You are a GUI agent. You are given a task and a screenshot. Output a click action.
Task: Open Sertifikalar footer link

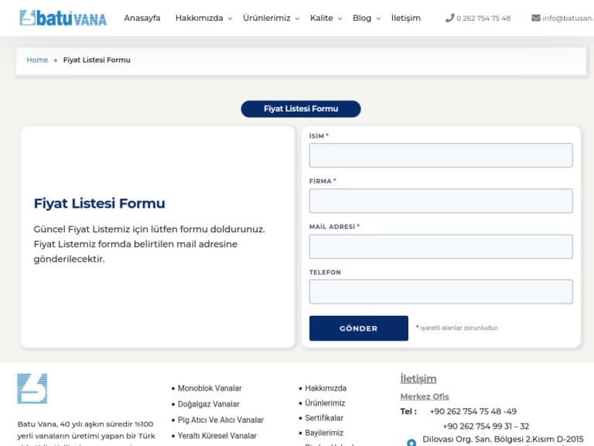coord(324,418)
